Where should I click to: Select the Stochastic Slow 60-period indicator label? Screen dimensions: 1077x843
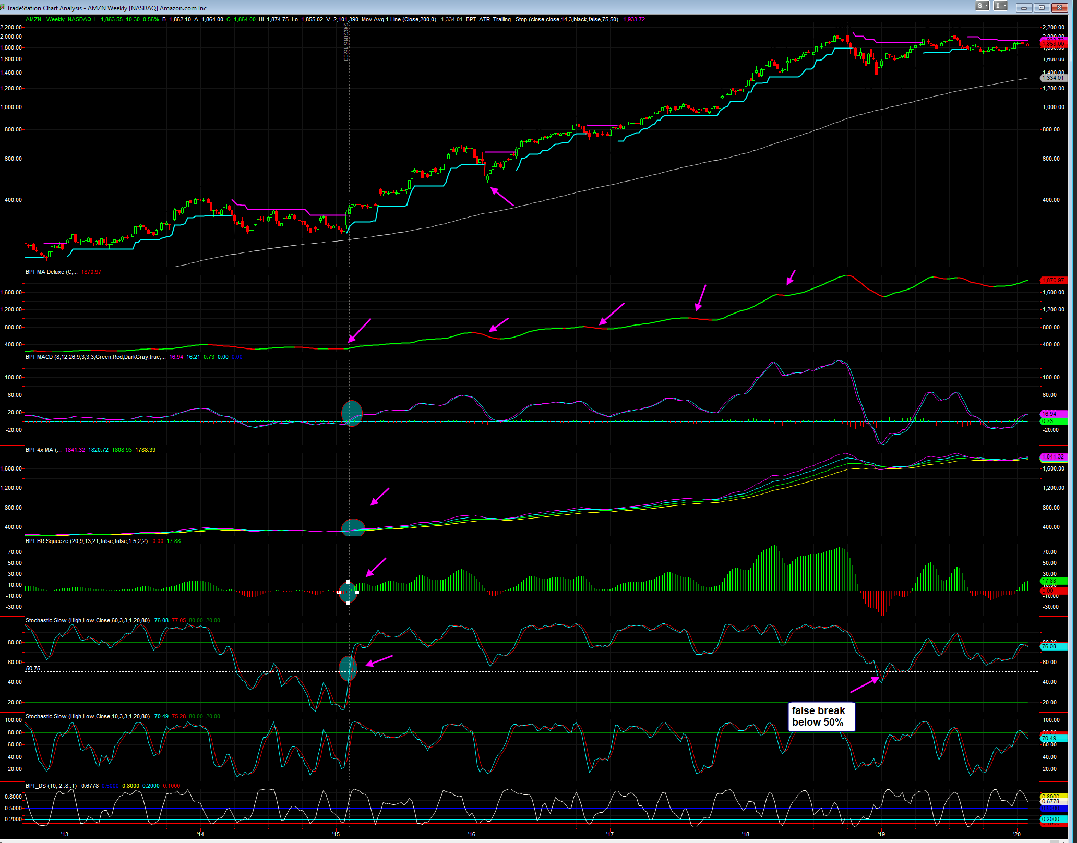click(x=88, y=620)
